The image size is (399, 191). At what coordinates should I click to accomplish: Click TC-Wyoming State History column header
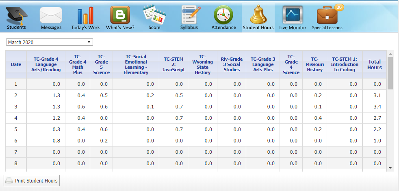click(203, 64)
